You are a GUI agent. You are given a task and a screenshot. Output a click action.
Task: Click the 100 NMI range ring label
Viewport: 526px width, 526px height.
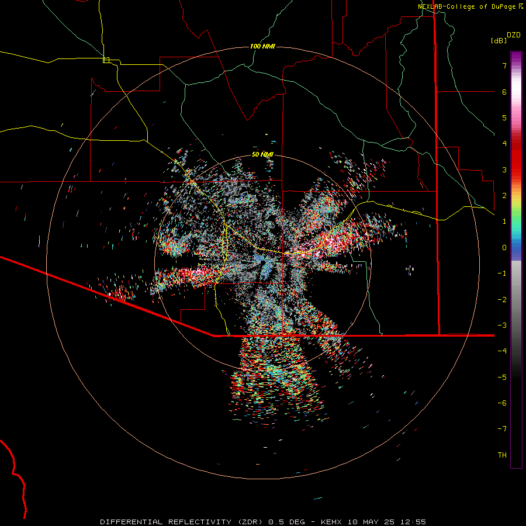pos(262,46)
